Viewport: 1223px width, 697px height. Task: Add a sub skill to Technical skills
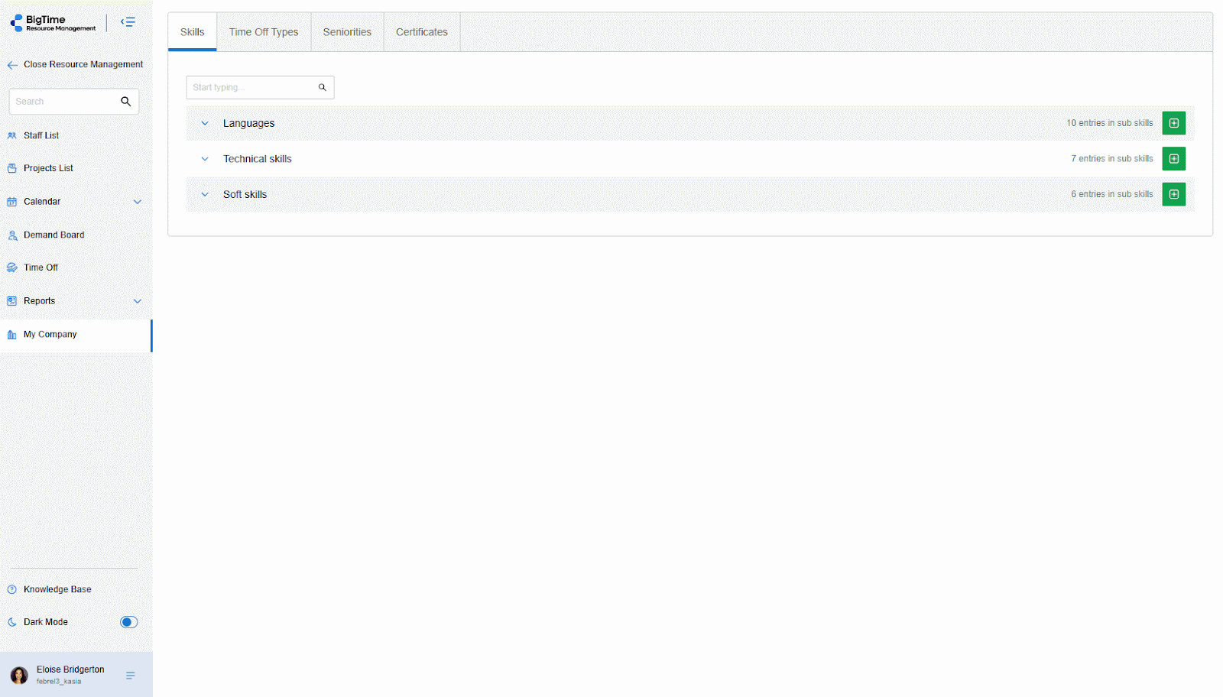click(1173, 159)
